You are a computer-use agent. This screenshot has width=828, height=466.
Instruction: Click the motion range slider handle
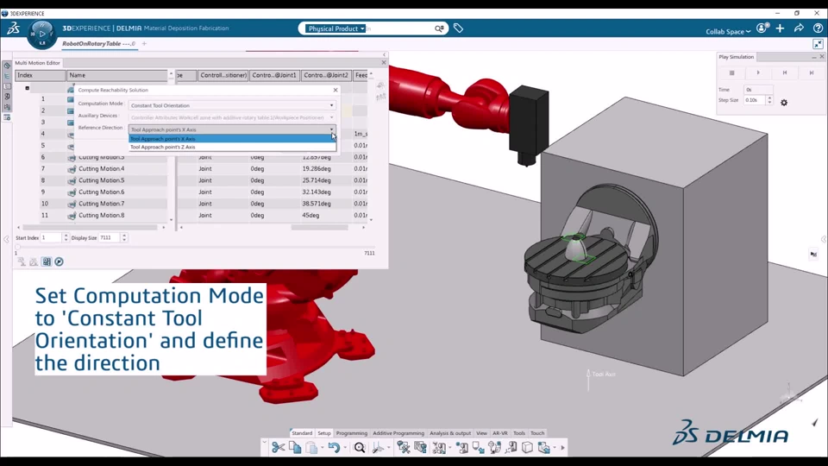click(x=17, y=247)
